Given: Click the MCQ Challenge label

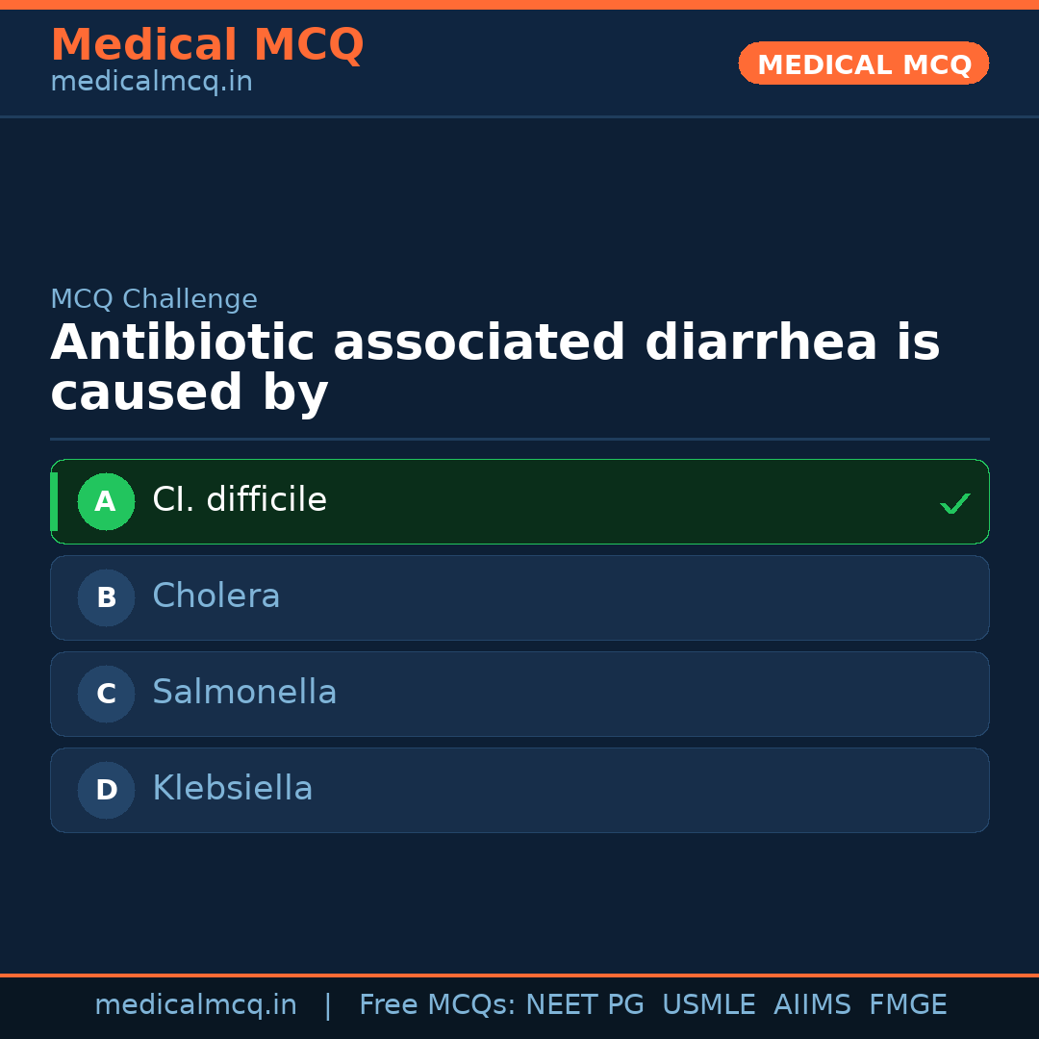Looking at the screenshot, I should coord(154,300).
